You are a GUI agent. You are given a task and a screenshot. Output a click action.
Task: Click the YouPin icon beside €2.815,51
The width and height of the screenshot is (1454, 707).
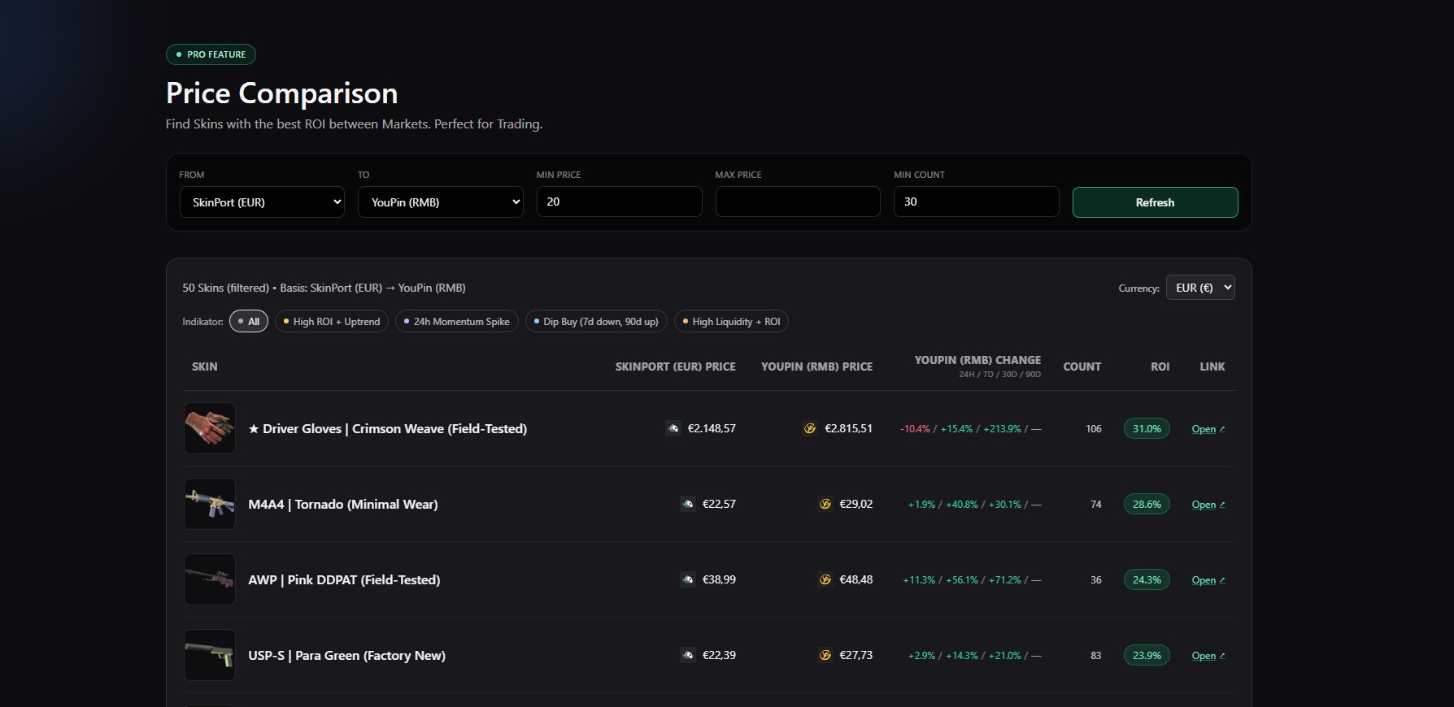810,428
